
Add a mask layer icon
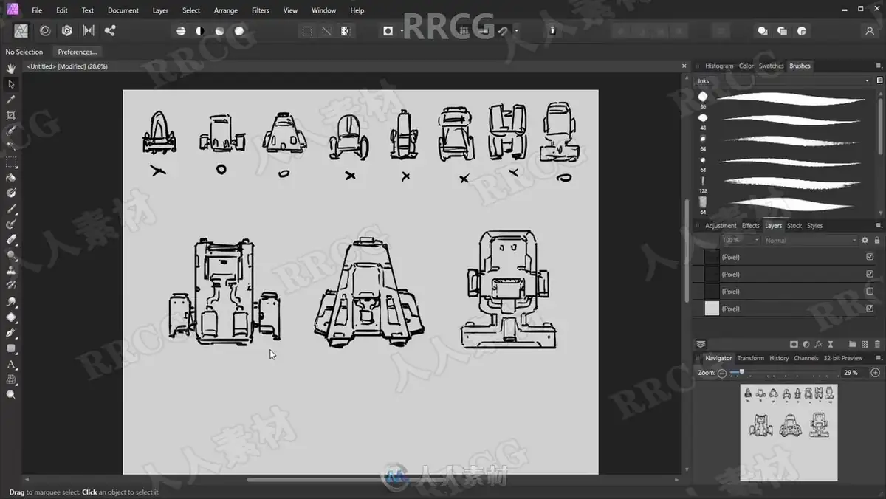coord(794,344)
